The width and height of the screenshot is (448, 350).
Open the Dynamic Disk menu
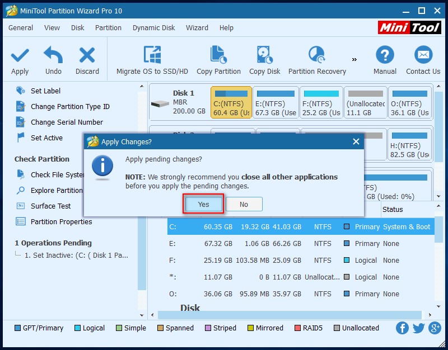(153, 27)
